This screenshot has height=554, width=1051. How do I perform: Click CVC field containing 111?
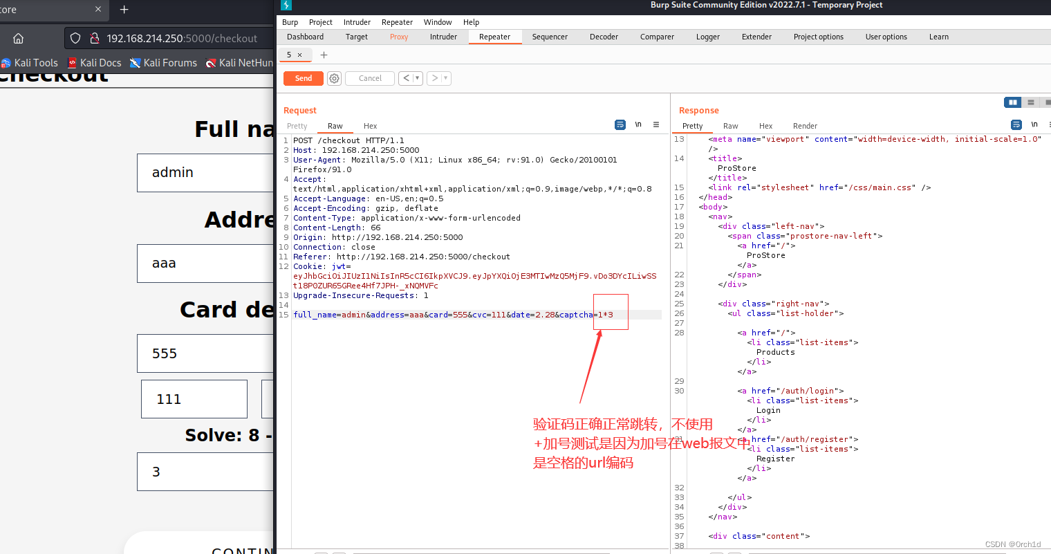click(x=194, y=399)
